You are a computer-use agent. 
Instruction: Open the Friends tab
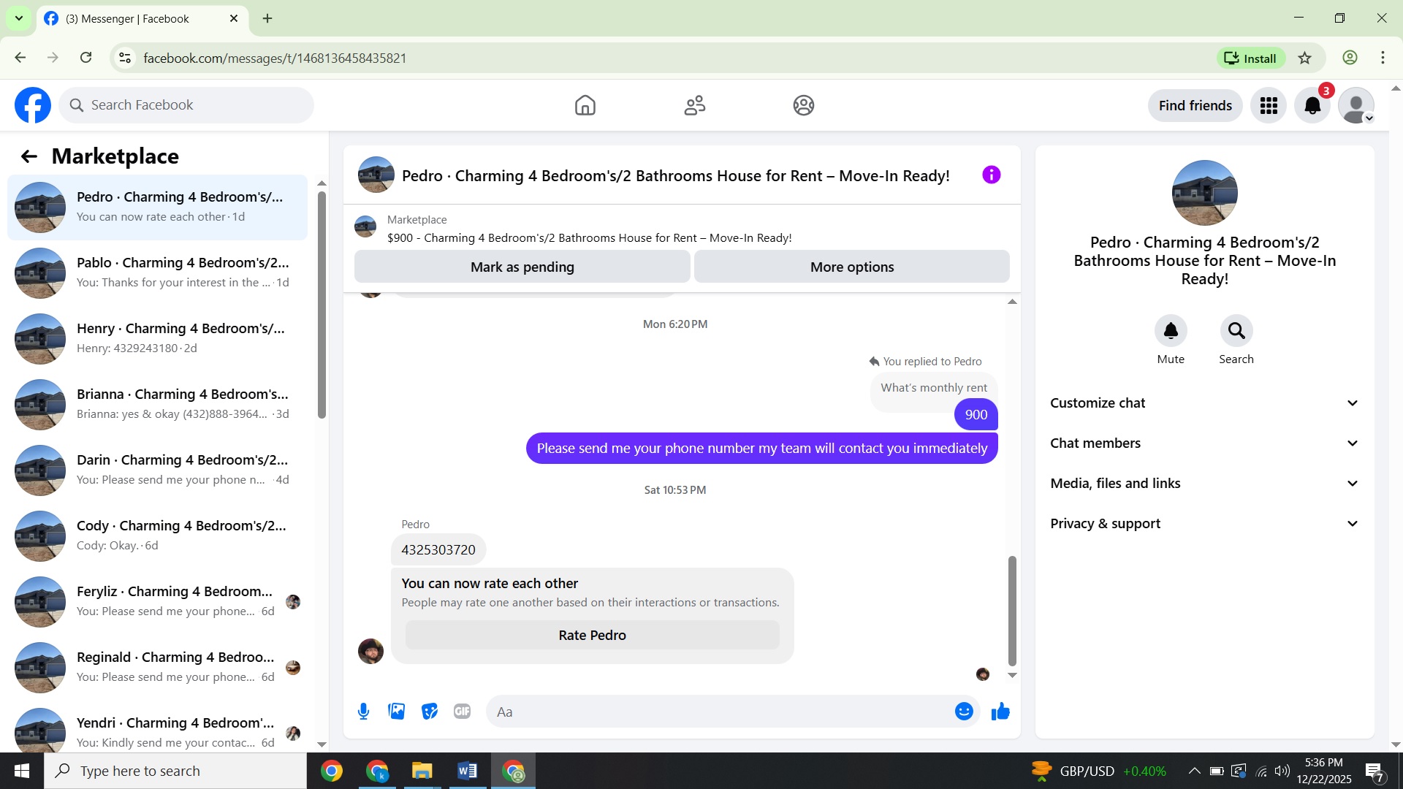click(694, 106)
